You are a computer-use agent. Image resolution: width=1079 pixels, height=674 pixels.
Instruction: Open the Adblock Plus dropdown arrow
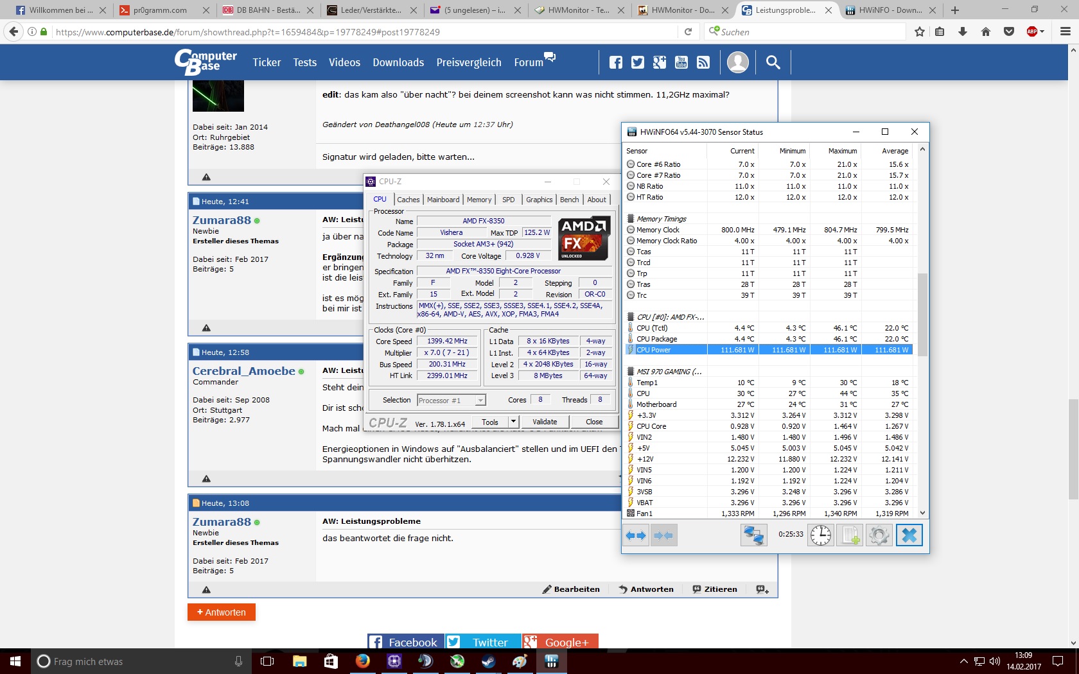(x=1042, y=31)
